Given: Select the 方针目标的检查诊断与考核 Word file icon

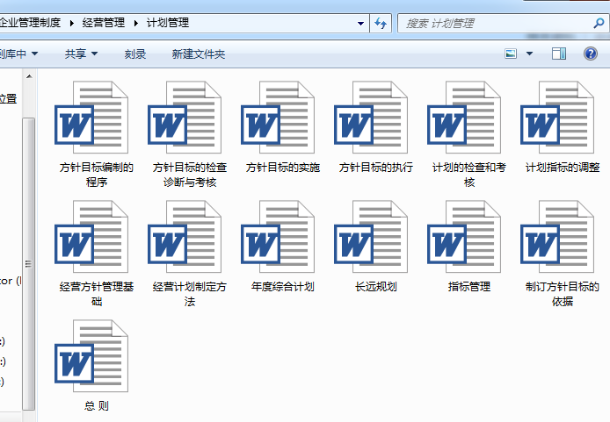Looking at the screenshot, I should coord(185,118).
